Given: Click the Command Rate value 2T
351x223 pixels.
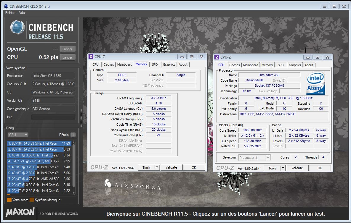Looking at the screenshot, I should (158, 135).
